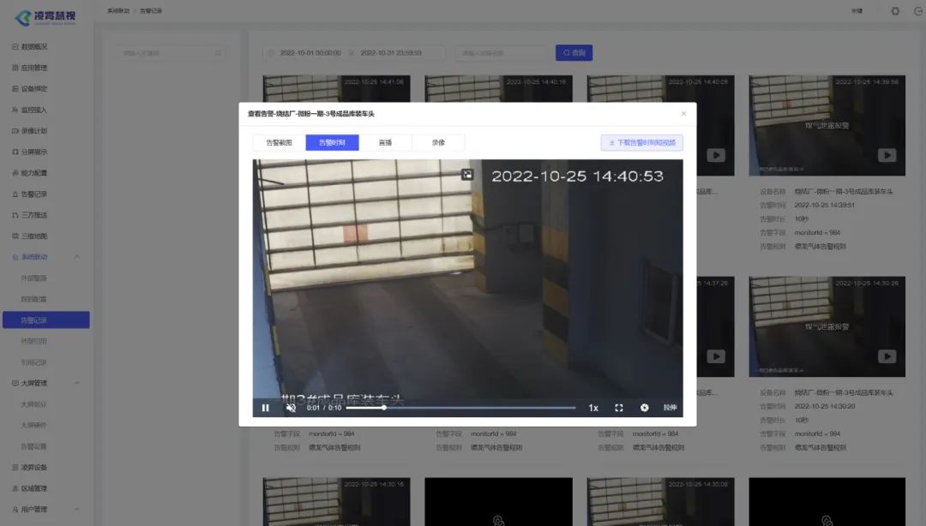Click the 系统联动 breadcrumb link
This screenshot has width=926, height=526.
point(118,10)
